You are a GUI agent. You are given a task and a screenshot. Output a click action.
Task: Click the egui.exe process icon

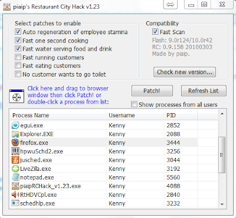15,125
